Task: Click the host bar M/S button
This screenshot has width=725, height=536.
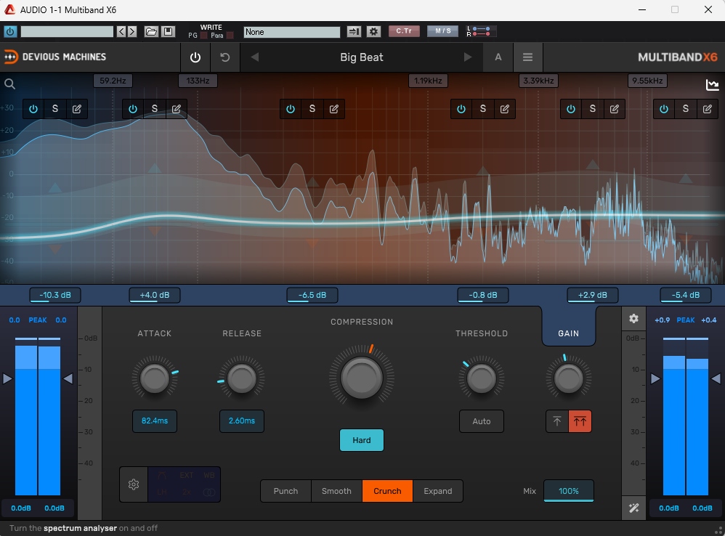Action: (443, 31)
